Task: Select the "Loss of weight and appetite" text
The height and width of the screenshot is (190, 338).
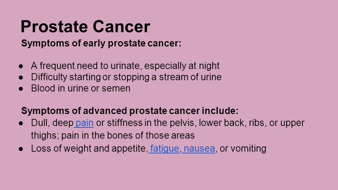Action: pyautogui.click(x=89, y=148)
